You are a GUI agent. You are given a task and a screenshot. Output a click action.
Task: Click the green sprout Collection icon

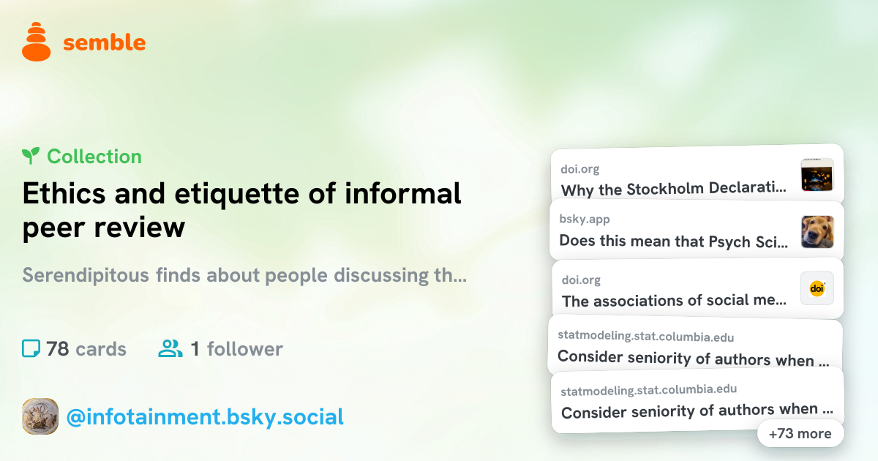coord(31,156)
